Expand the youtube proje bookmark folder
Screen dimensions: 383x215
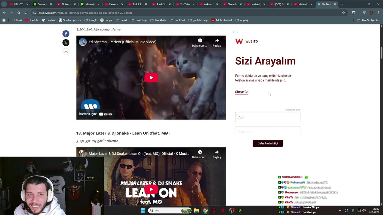[x=198, y=20]
